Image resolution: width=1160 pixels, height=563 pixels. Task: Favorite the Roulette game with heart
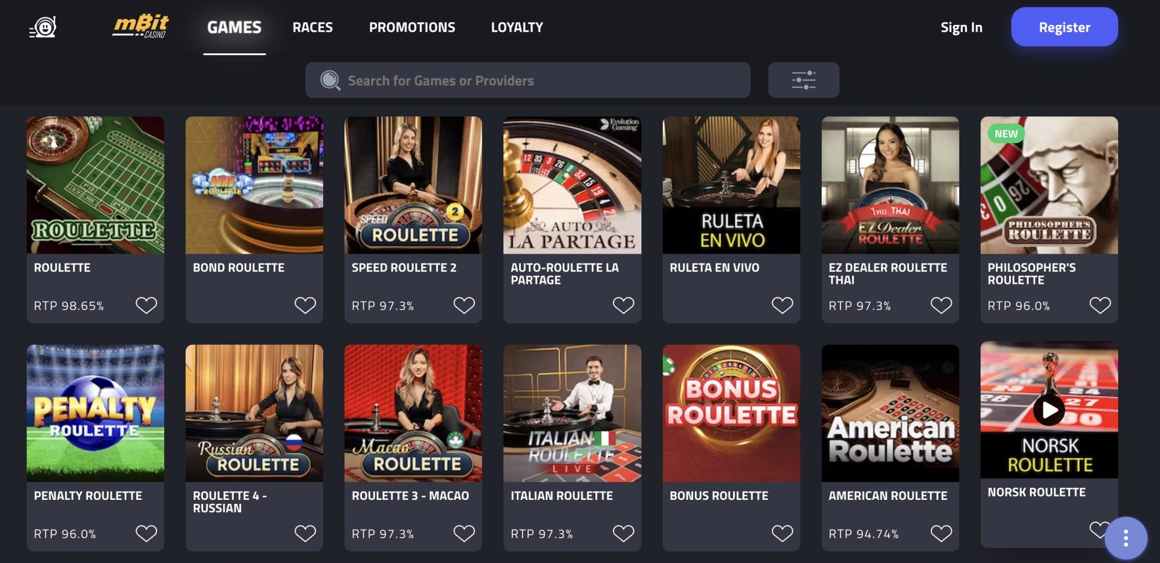point(146,305)
